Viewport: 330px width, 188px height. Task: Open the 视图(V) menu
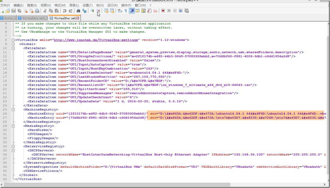click(x=46, y=5)
